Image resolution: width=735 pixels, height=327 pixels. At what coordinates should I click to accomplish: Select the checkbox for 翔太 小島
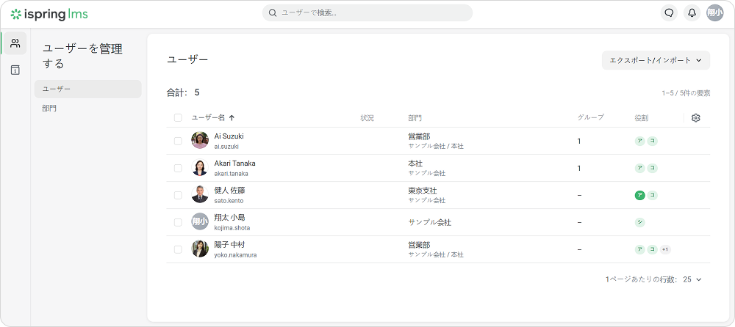point(178,222)
